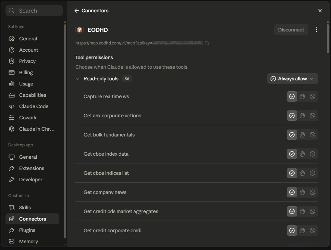
Task: Select the highlighted Connectors sidebar item
Action: pyautogui.click(x=32, y=219)
